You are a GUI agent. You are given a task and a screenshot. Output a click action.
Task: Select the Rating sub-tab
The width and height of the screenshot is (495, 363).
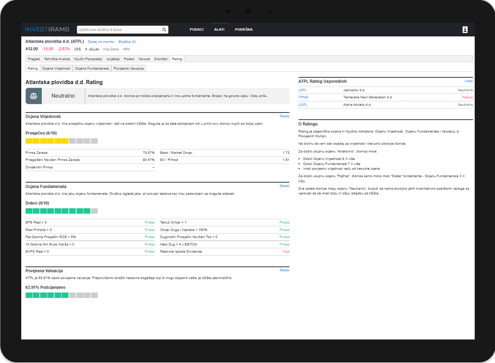[x=33, y=68]
